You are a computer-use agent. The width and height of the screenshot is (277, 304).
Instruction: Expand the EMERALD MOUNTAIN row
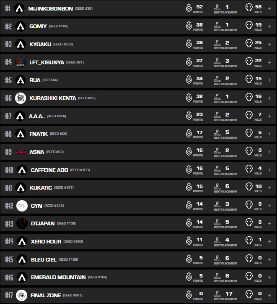pyautogui.click(x=269, y=278)
